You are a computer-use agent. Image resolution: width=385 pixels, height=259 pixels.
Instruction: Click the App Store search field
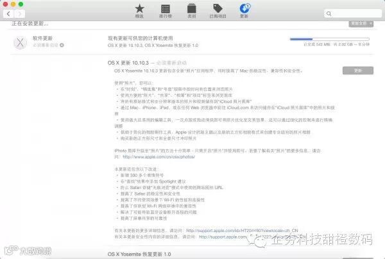coord(353,13)
